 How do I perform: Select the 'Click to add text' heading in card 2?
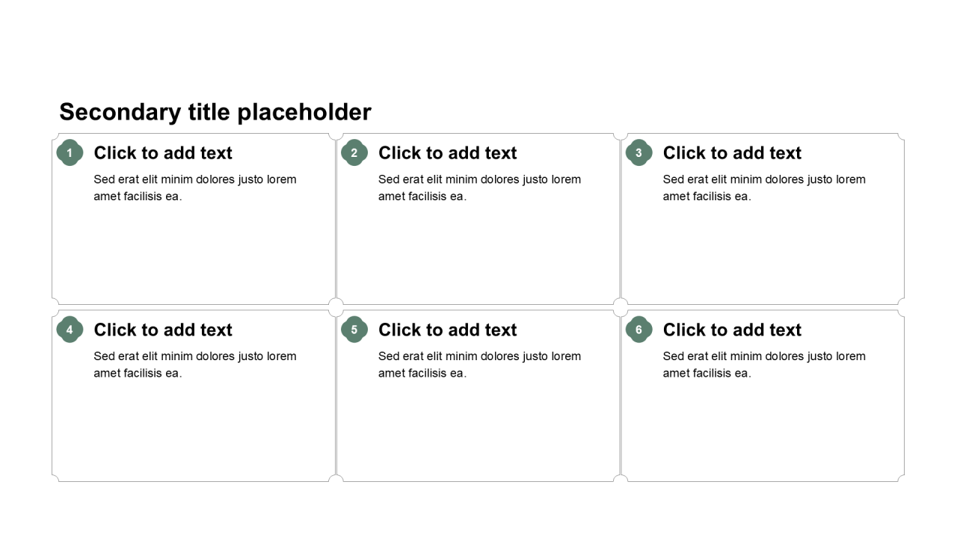(447, 153)
